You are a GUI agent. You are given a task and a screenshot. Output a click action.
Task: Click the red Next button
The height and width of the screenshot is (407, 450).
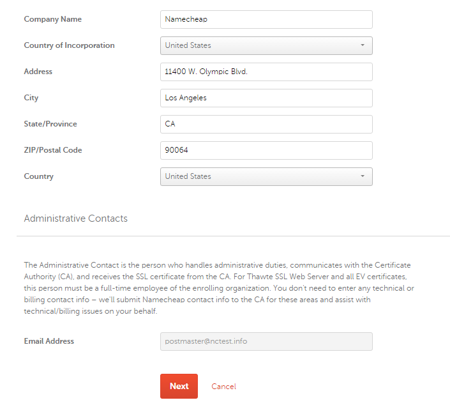pyautogui.click(x=179, y=386)
